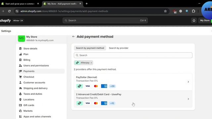Image resolution: width=212 pixels, height=119 pixels.
Task: Select the Payments sidebar icon
Action: coord(20,71)
